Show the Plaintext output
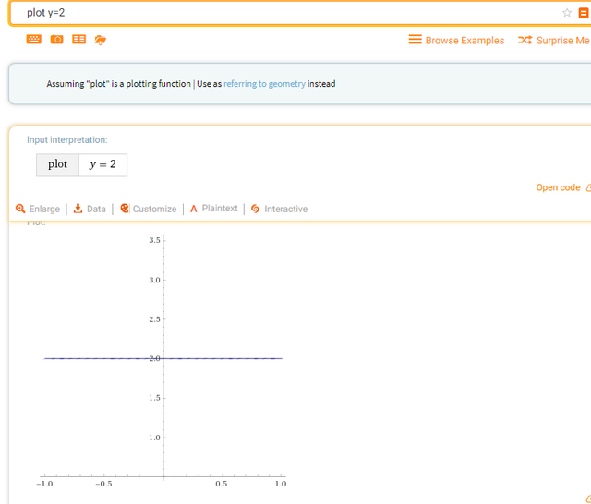The width and height of the screenshot is (591, 504). coord(220,209)
